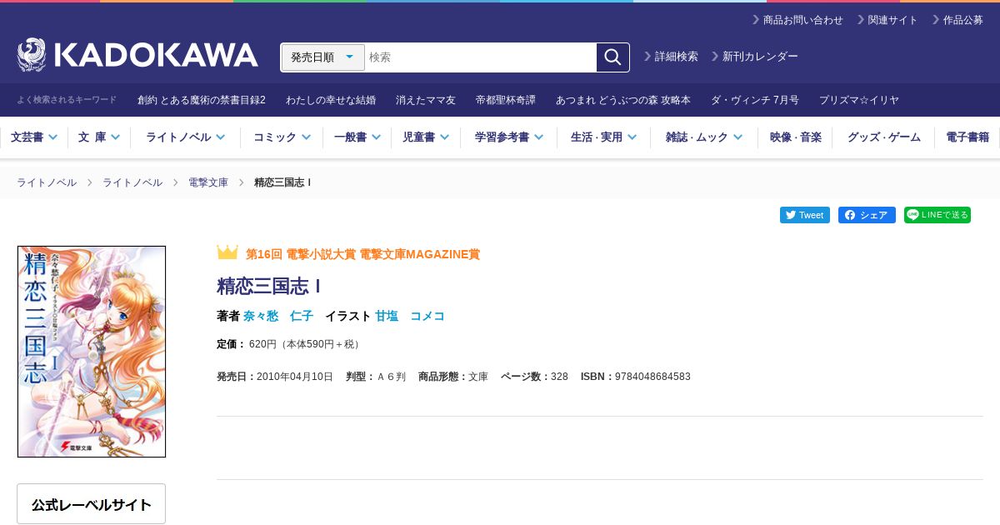The image size is (1000, 525).
Task: Click the 精恋三国志 I title heading
Action: (269, 286)
